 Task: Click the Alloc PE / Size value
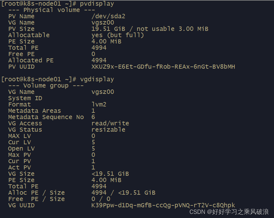point(123,193)
